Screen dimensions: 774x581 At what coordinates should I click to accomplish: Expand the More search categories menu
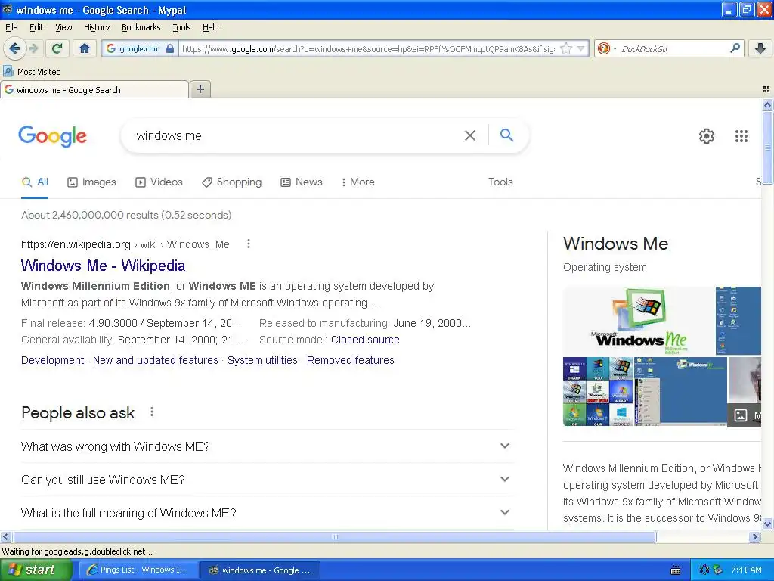pos(358,182)
